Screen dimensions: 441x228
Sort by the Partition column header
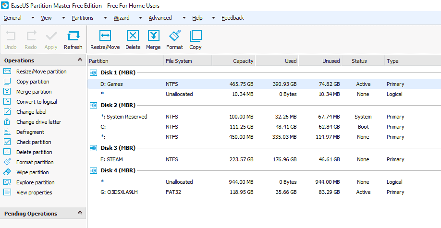coord(126,61)
